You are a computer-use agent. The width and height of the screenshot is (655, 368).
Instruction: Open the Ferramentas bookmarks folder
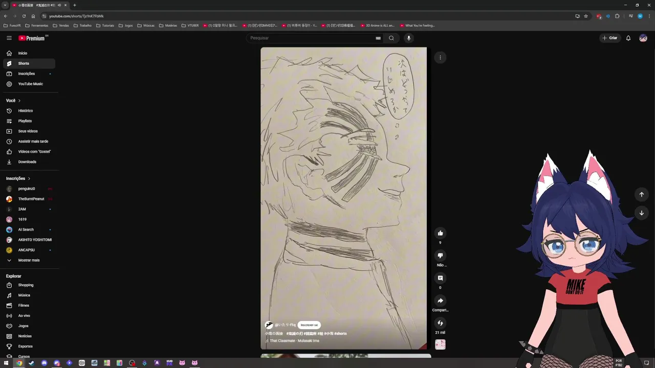point(37,25)
